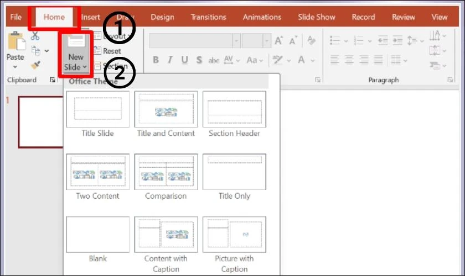The height and width of the screenshot is (276, 465).
Task: Apply Italic formatting button
Action: point(170,60)
